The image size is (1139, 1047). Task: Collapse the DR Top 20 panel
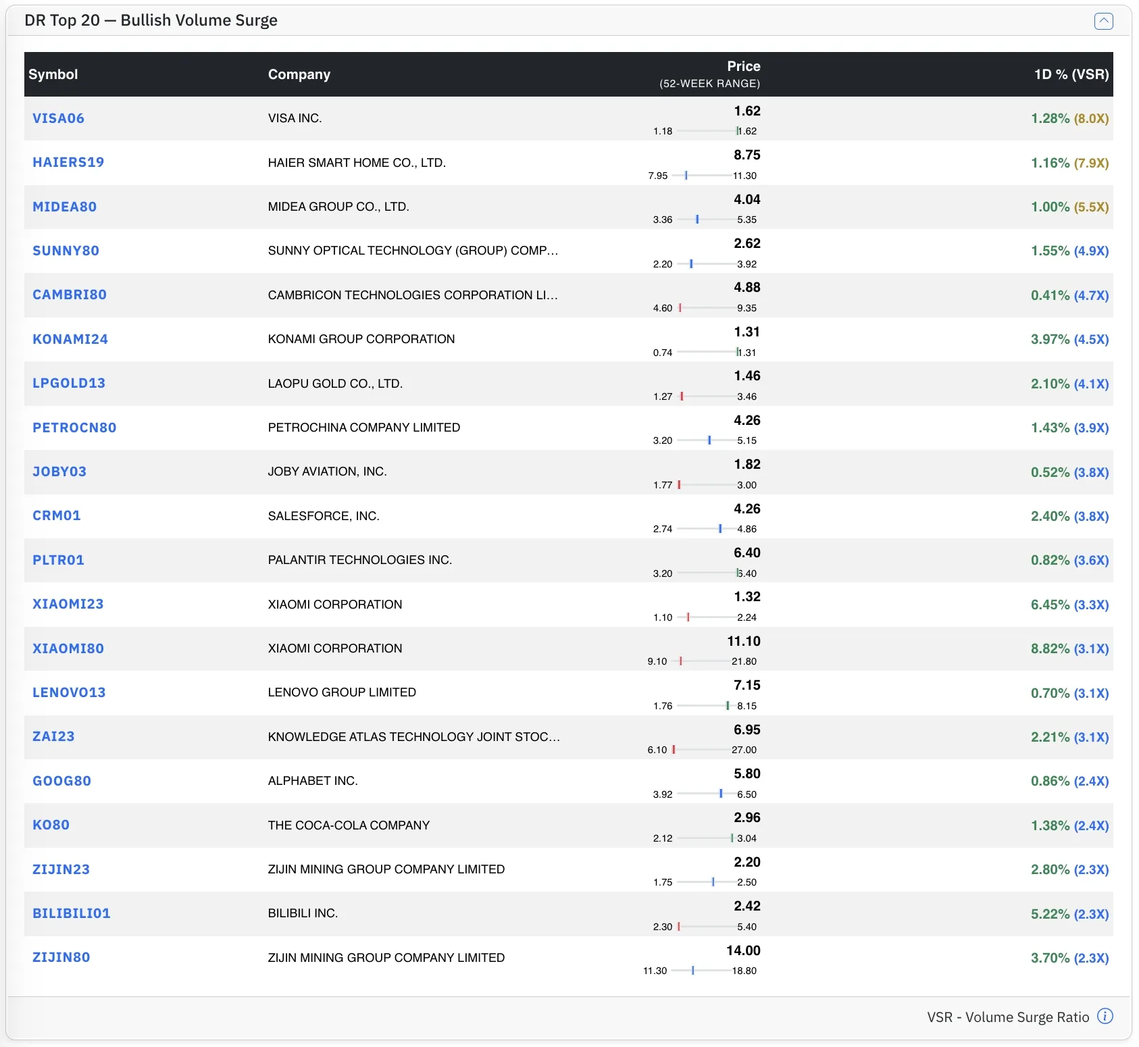tap(1103, 21)
